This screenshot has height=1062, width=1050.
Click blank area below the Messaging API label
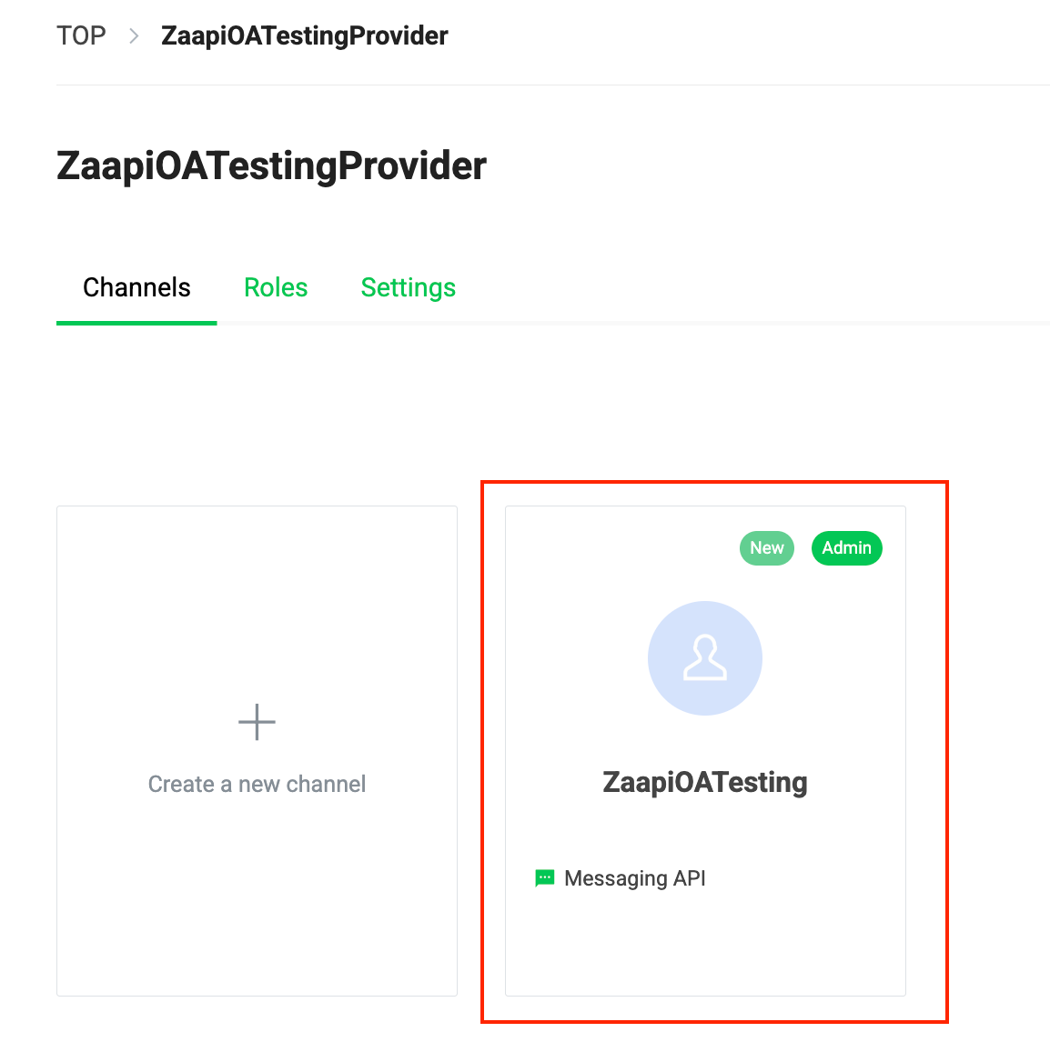pyautogui.click(x=705, y=946)
